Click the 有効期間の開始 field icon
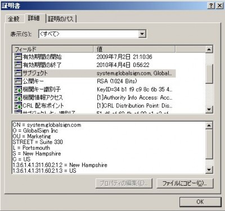The height and width of the screenshot is (211, 225). point(18,57)
